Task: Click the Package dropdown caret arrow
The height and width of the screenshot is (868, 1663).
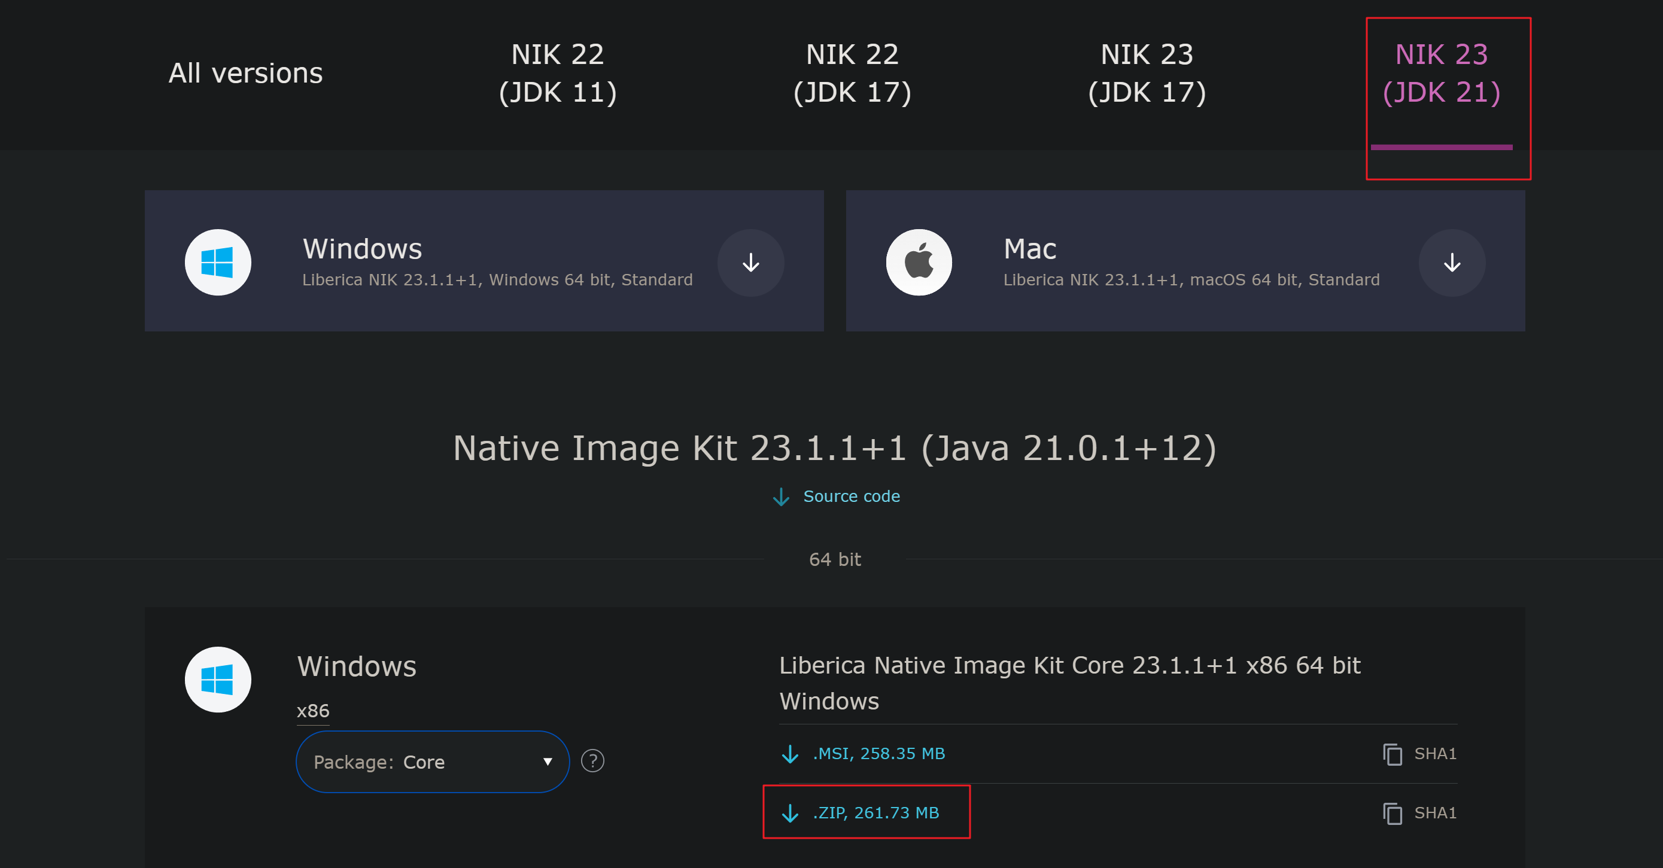Action: tap(548, 762)
